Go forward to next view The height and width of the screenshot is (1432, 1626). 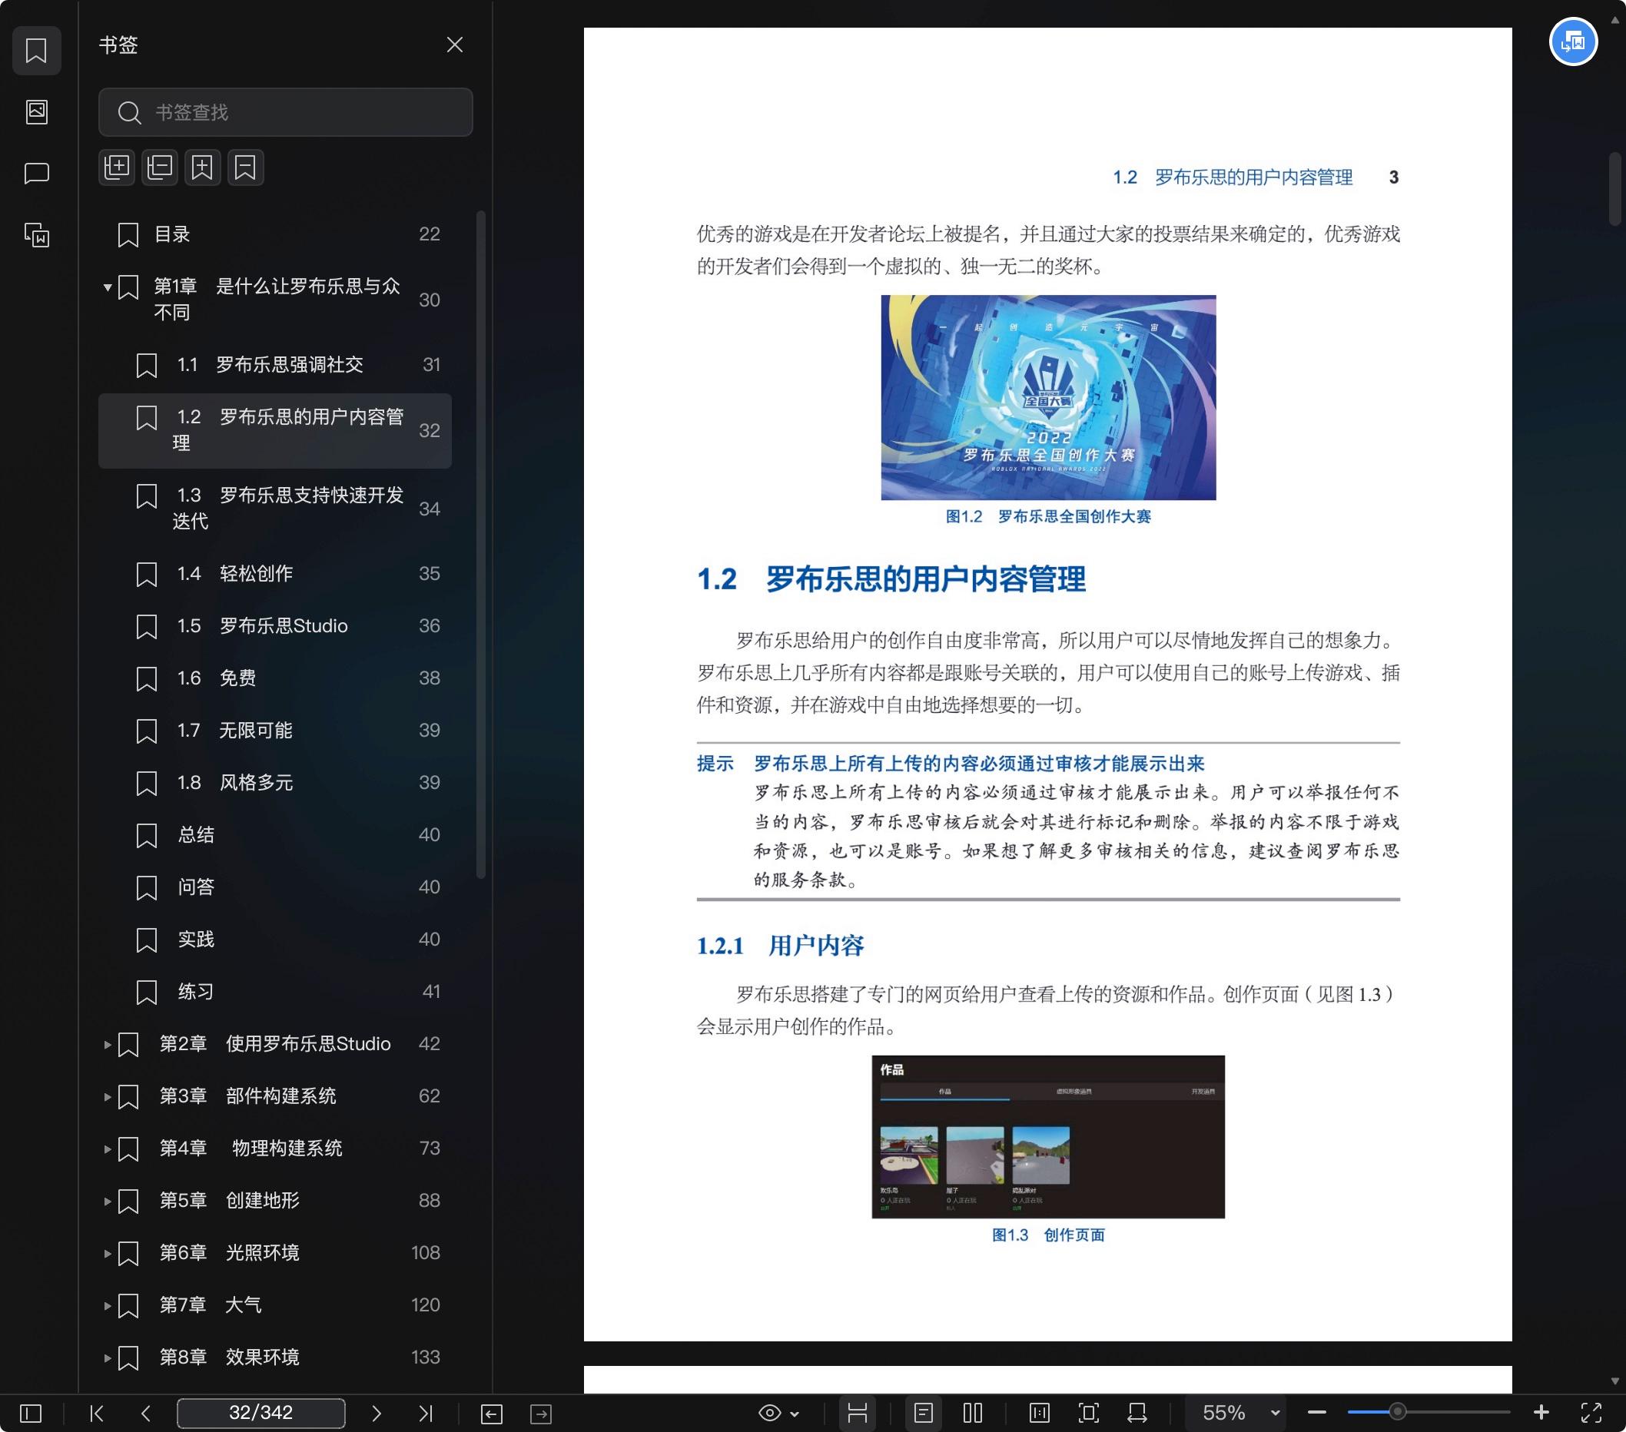coord(541,1414)
